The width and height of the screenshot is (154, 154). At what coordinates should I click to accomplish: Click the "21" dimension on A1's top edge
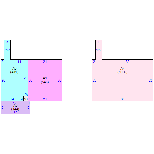click(x=45, y=62)
